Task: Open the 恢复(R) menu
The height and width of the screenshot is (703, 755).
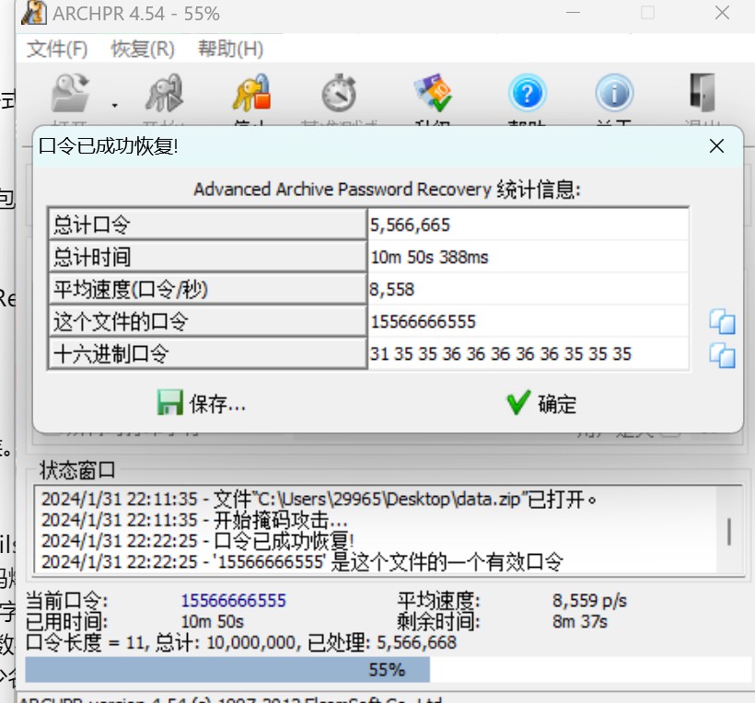Action: click(x=143, y=49)
